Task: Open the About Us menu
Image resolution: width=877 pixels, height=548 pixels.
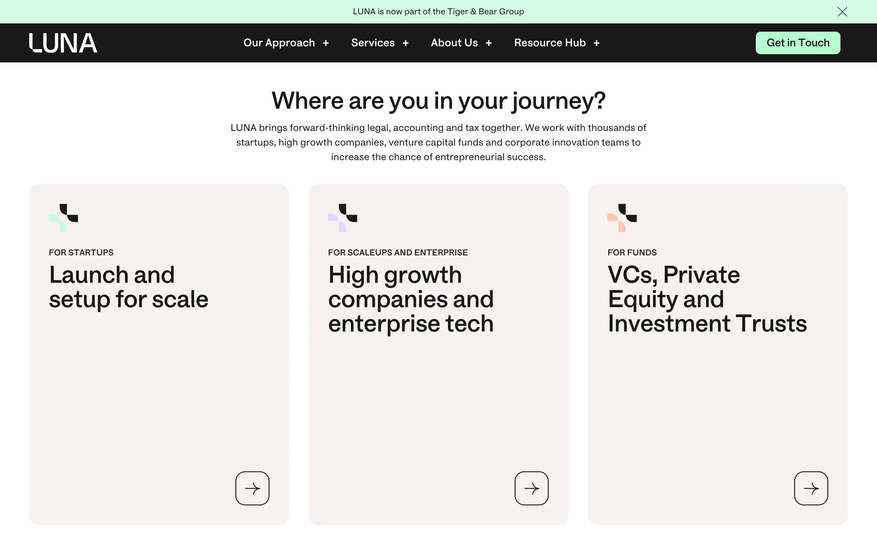Action: click(454, 43)
